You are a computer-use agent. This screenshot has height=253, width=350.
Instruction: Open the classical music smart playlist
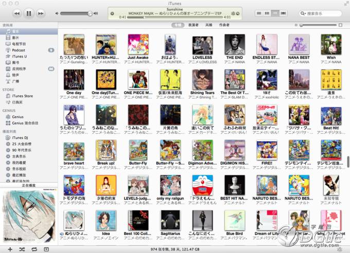(29, 156)
